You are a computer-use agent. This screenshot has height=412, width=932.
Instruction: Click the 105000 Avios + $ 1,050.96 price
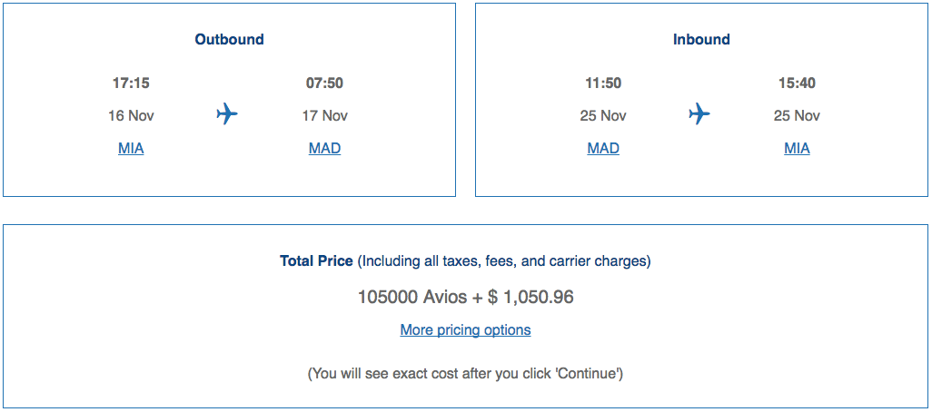(465, 297)
